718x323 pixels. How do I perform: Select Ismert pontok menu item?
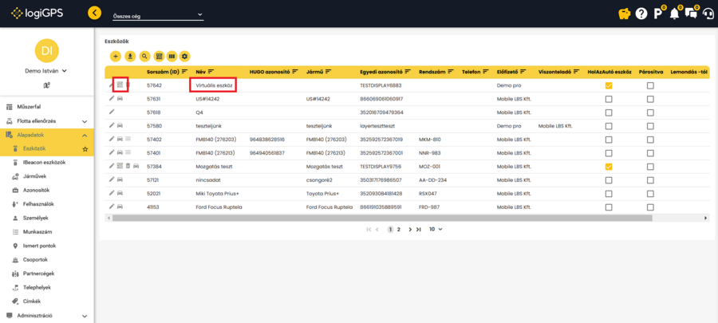tap(39, 246)
